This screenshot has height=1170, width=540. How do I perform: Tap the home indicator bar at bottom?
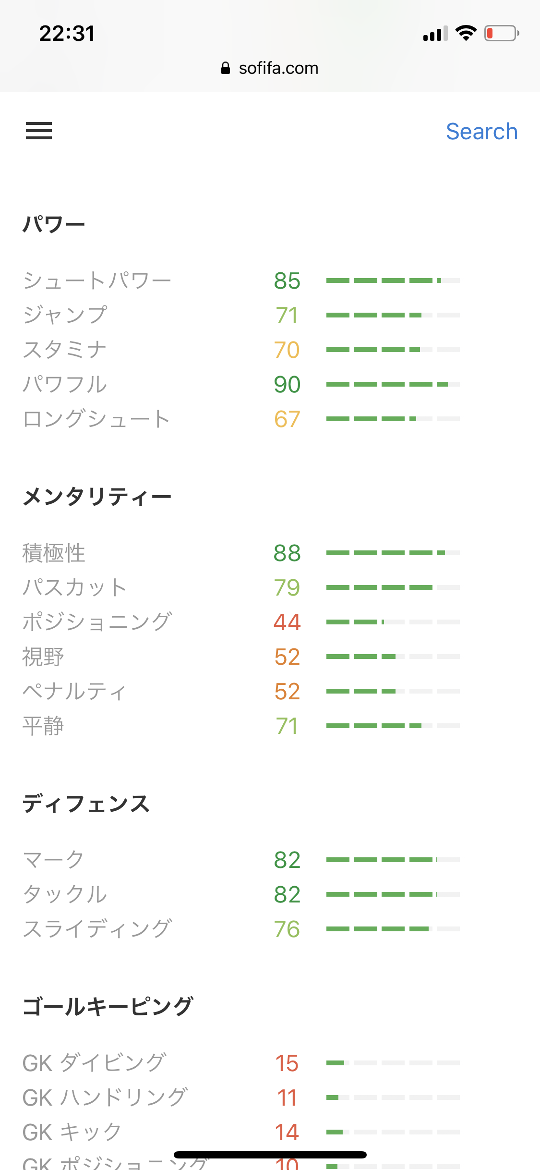tap(270, 1155)
